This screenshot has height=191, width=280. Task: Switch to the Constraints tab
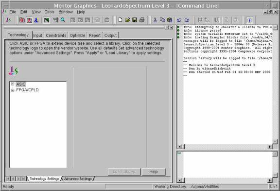56,35
